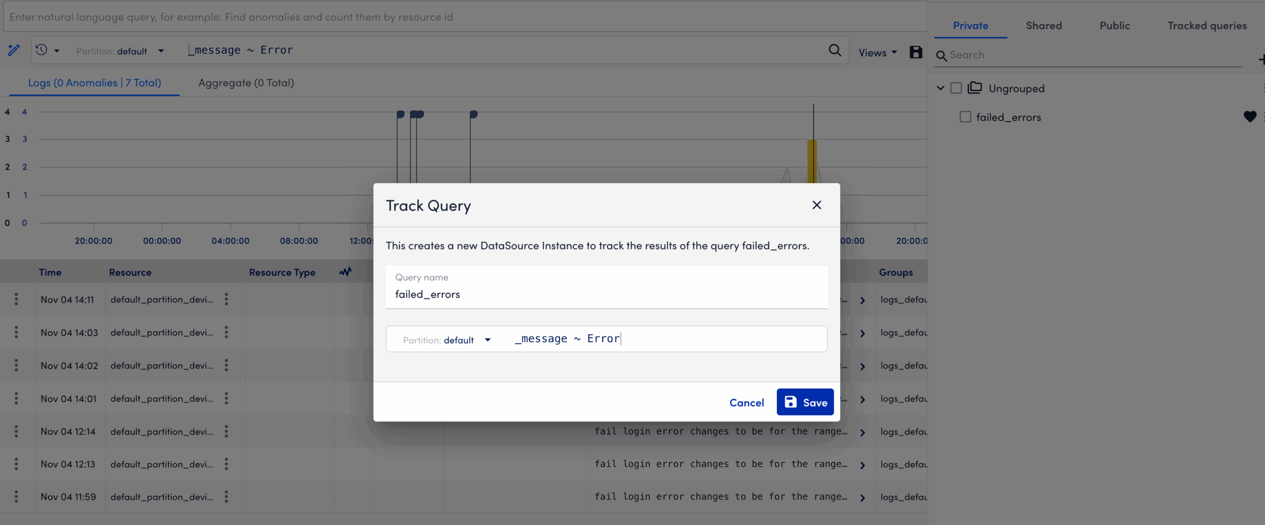Collapse the Ungrouped tree with its chevron
This screenshot has height=525, width=1265.
click(x=939, y=87)
